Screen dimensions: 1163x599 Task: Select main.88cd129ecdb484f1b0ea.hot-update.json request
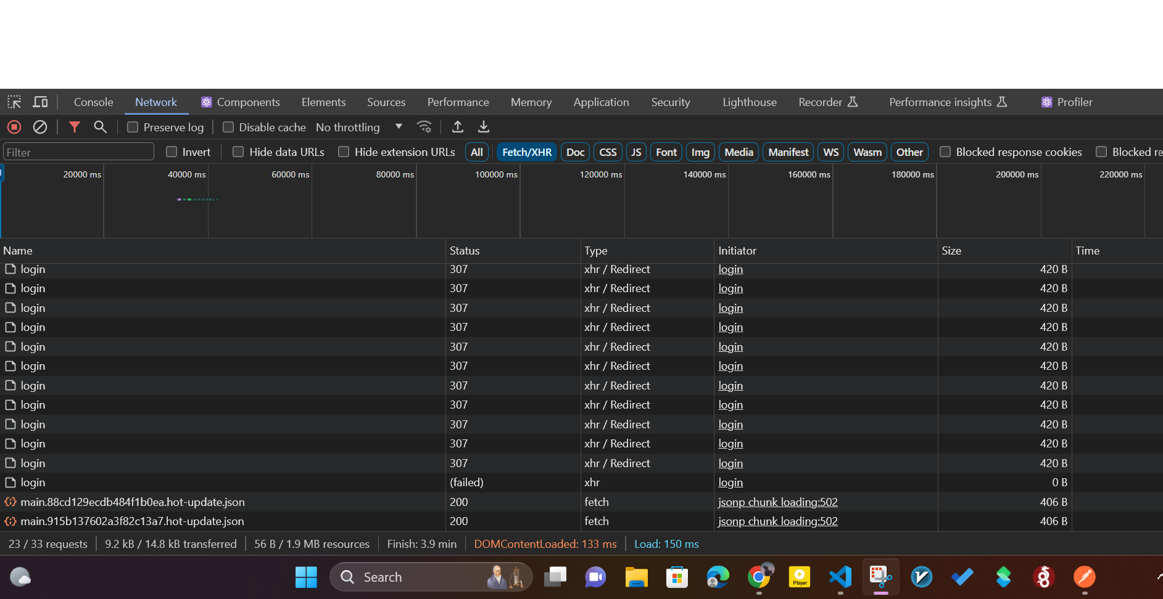click(x=581, y=502)
